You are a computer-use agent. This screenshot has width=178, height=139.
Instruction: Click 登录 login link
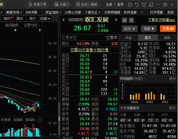point(120,5)
